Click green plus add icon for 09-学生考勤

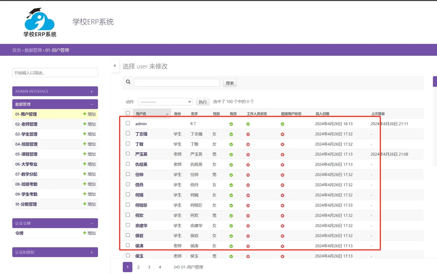(x=85, y=194)
